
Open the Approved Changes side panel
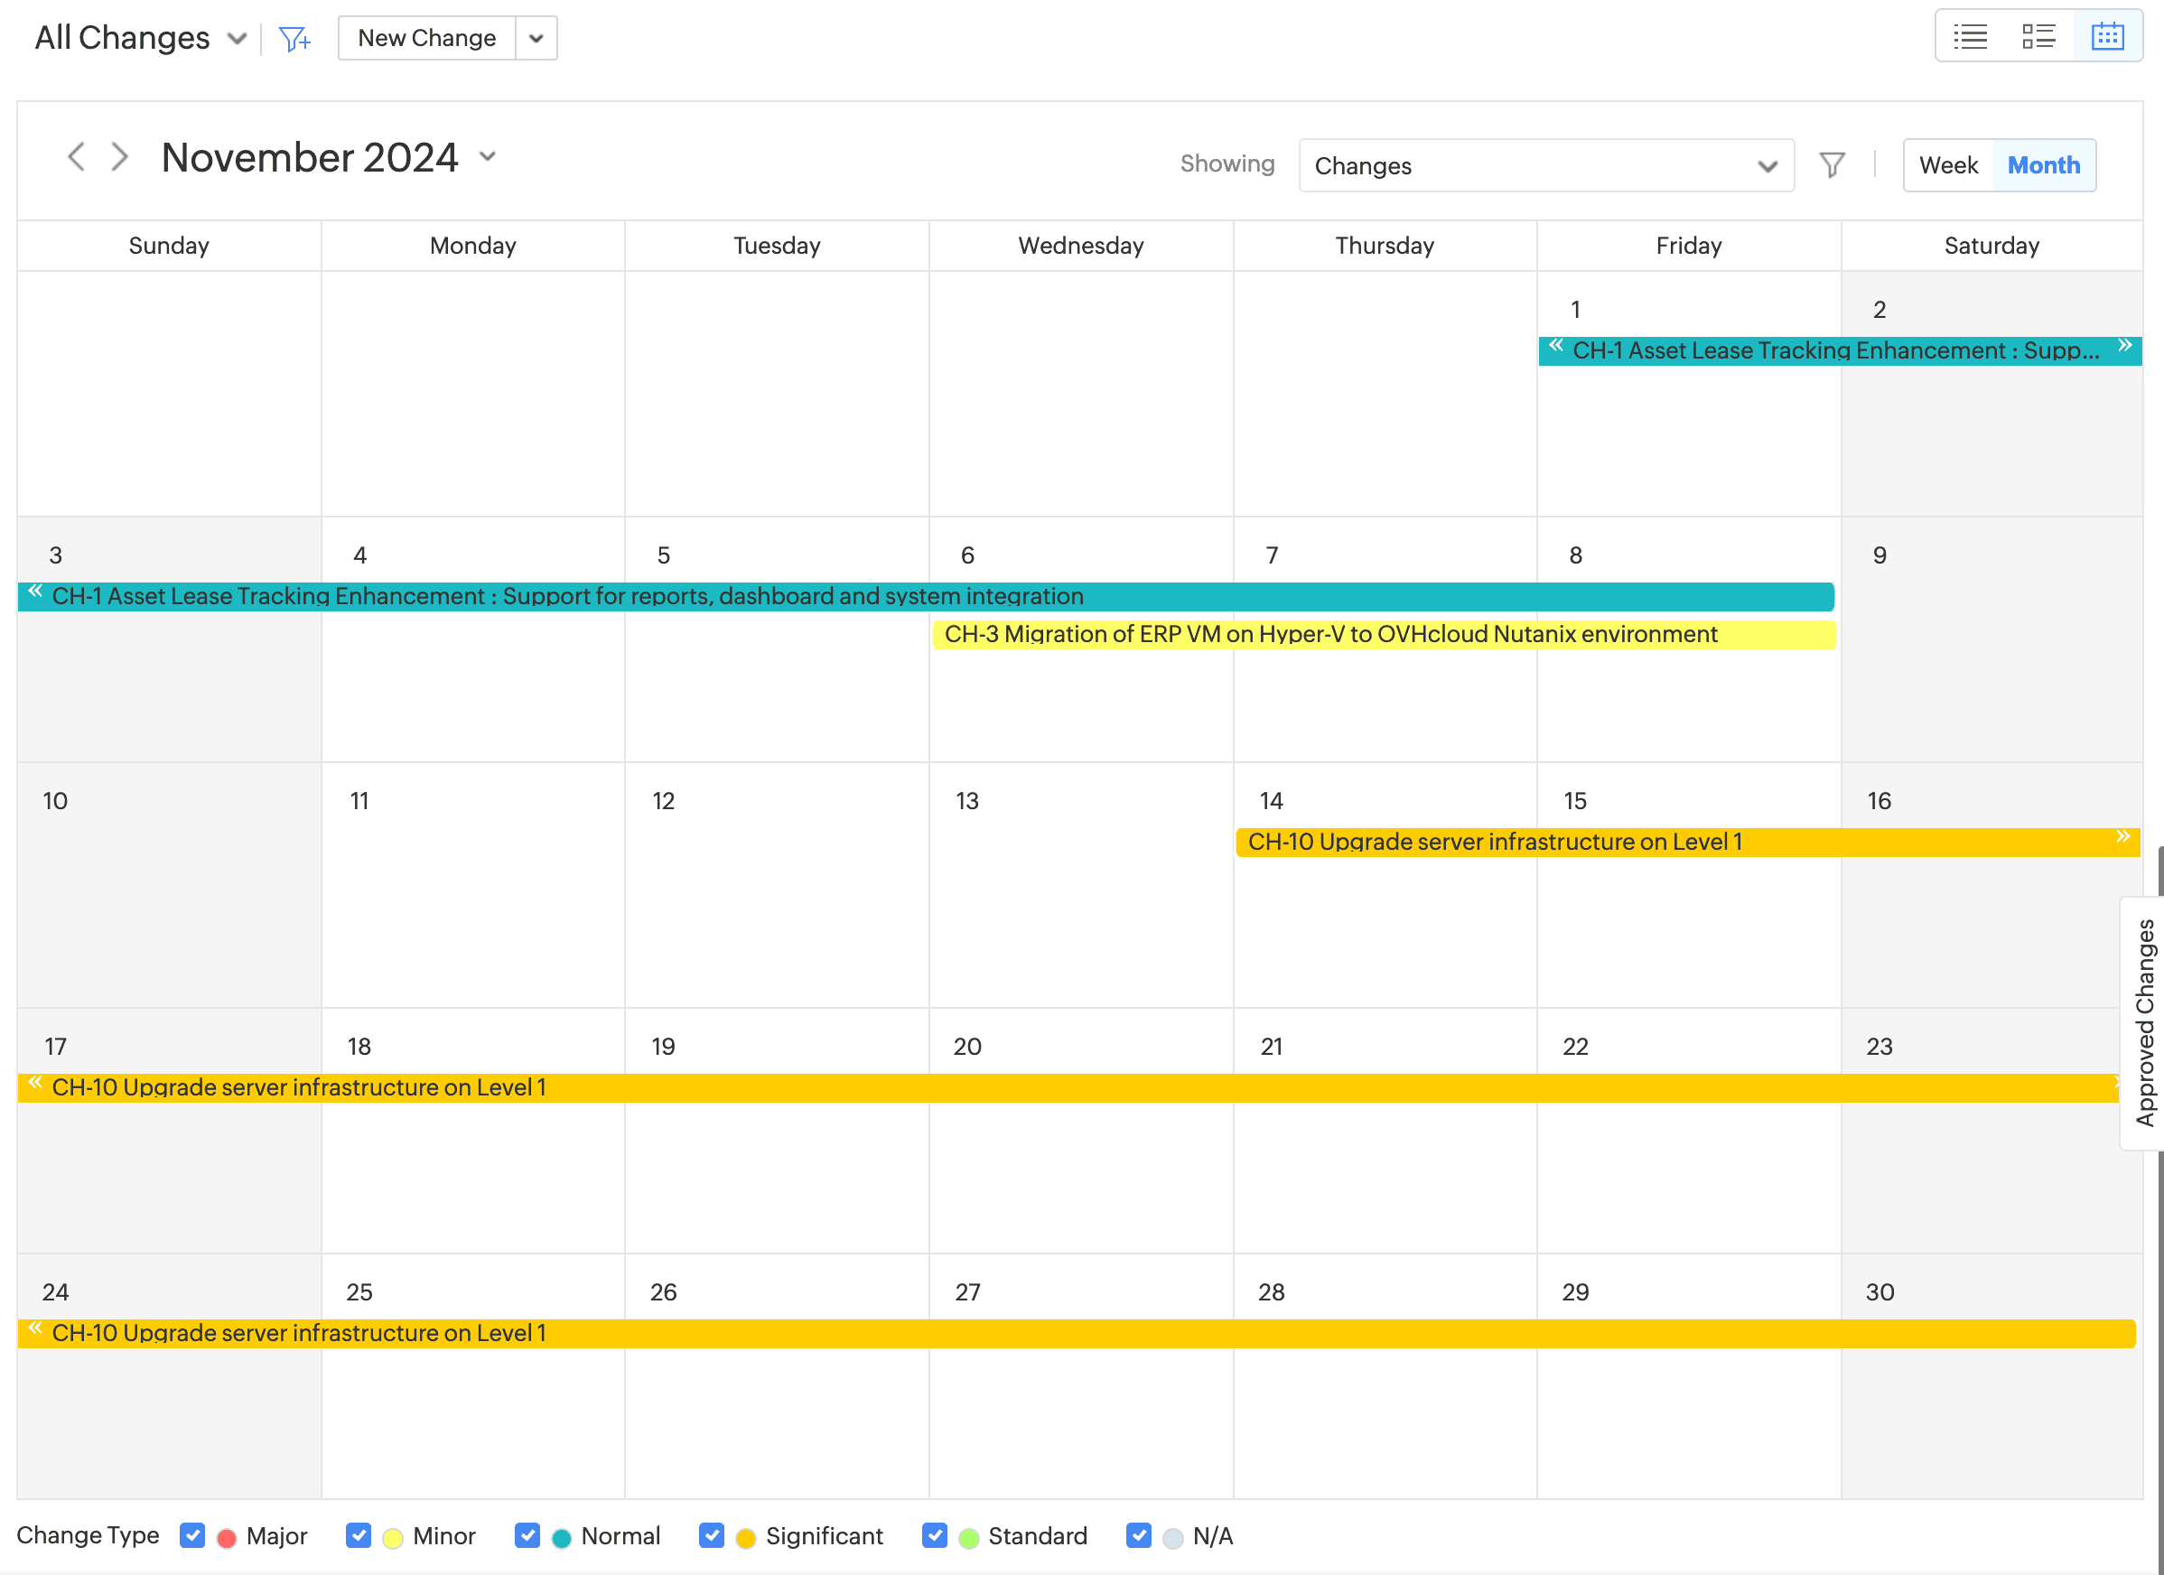pos(2144,1021)
